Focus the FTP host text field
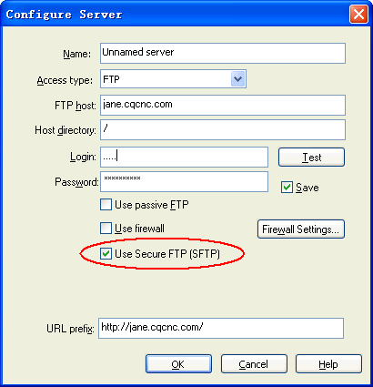Viewport: 373px width, 387px height. 223,105
